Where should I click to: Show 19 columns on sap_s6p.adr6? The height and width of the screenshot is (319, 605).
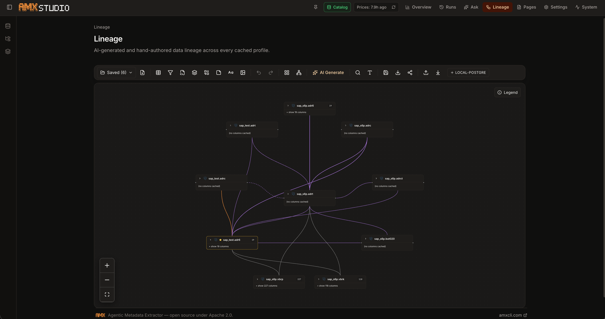pos(296,112)
